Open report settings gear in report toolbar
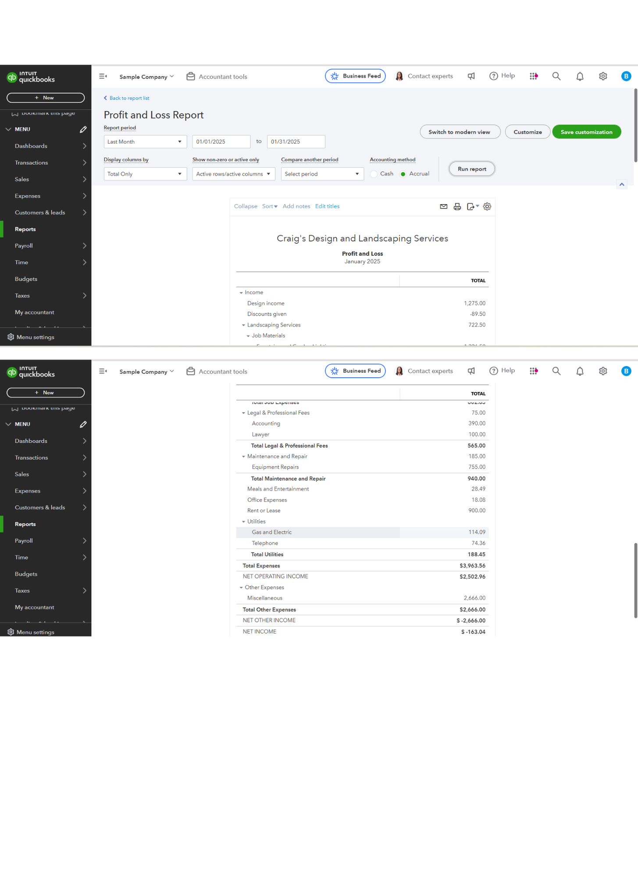 point(487,206)
